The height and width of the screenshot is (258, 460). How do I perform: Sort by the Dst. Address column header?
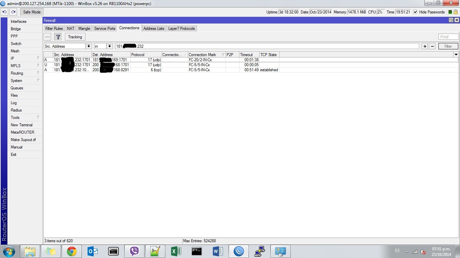click(x=111, y=55)
